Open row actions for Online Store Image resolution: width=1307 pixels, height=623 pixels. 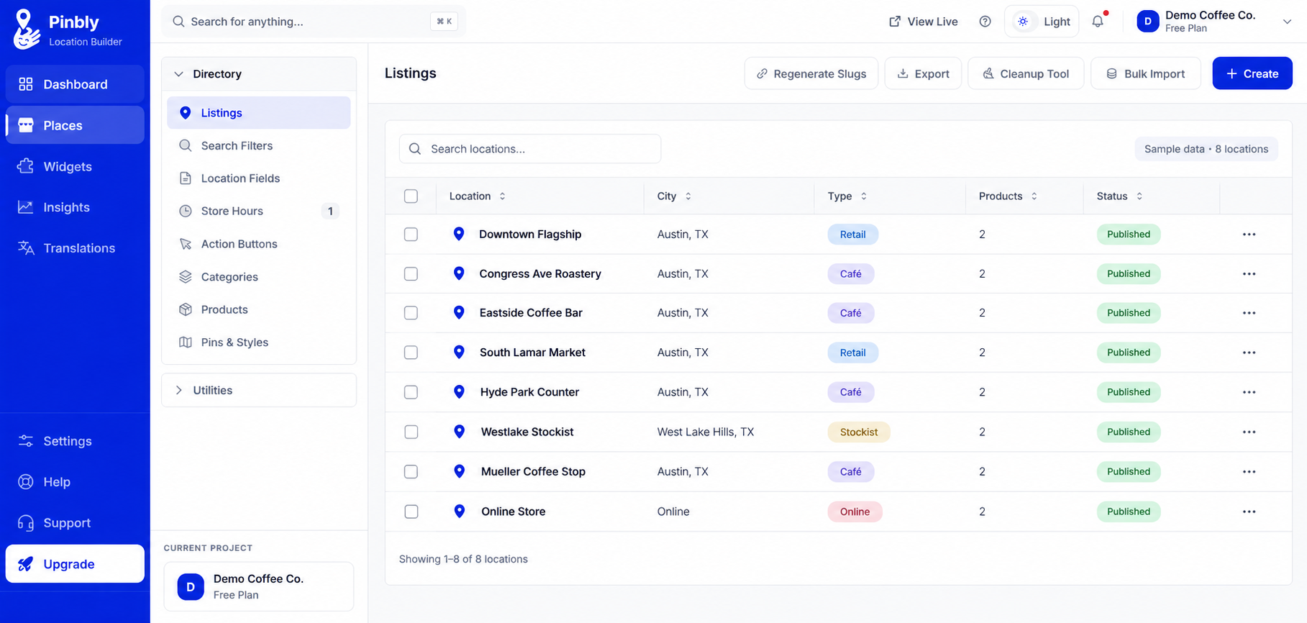1249,511
